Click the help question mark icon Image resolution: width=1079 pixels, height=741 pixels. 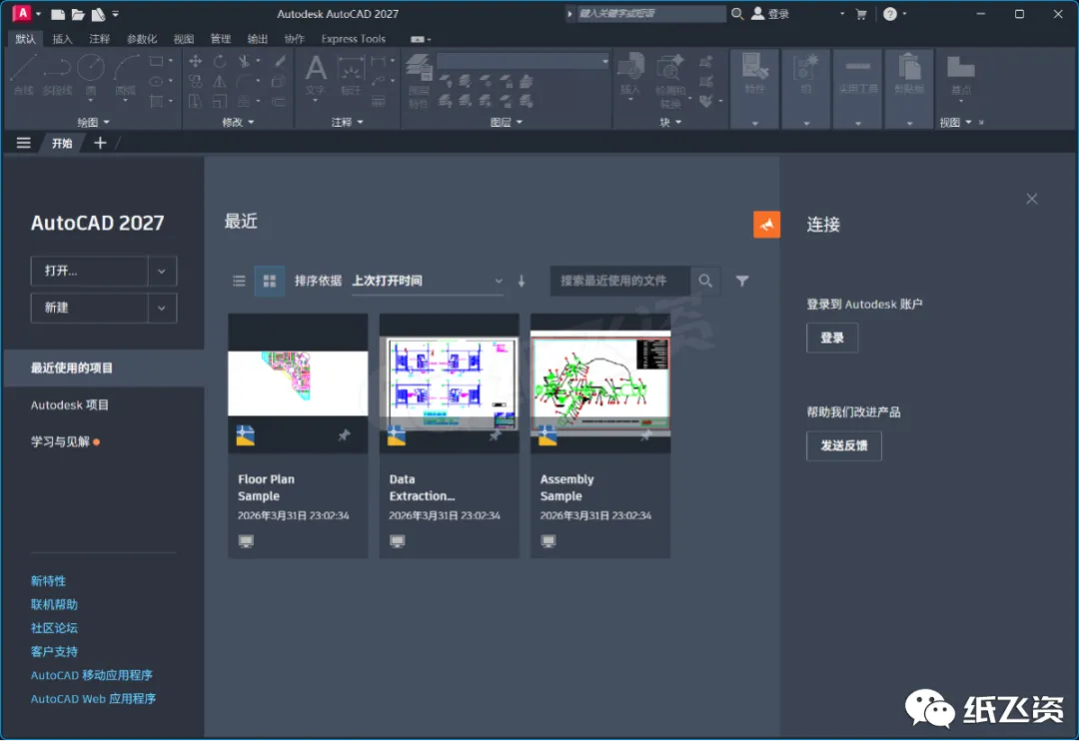click(x=890, y=14)
